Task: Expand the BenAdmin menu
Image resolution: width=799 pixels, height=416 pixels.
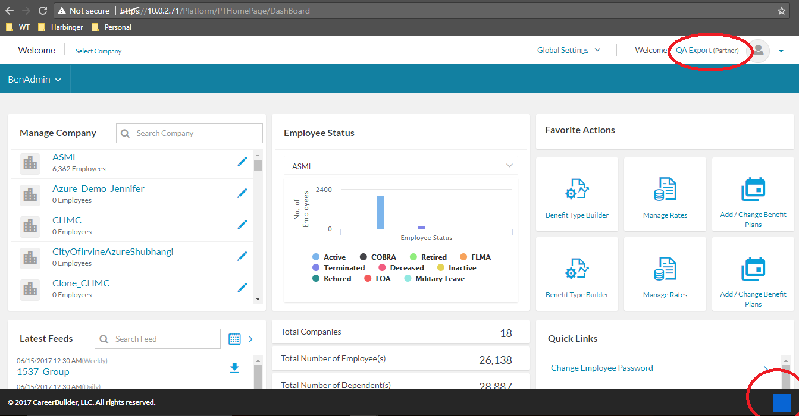Action: [x=35, y=80]
